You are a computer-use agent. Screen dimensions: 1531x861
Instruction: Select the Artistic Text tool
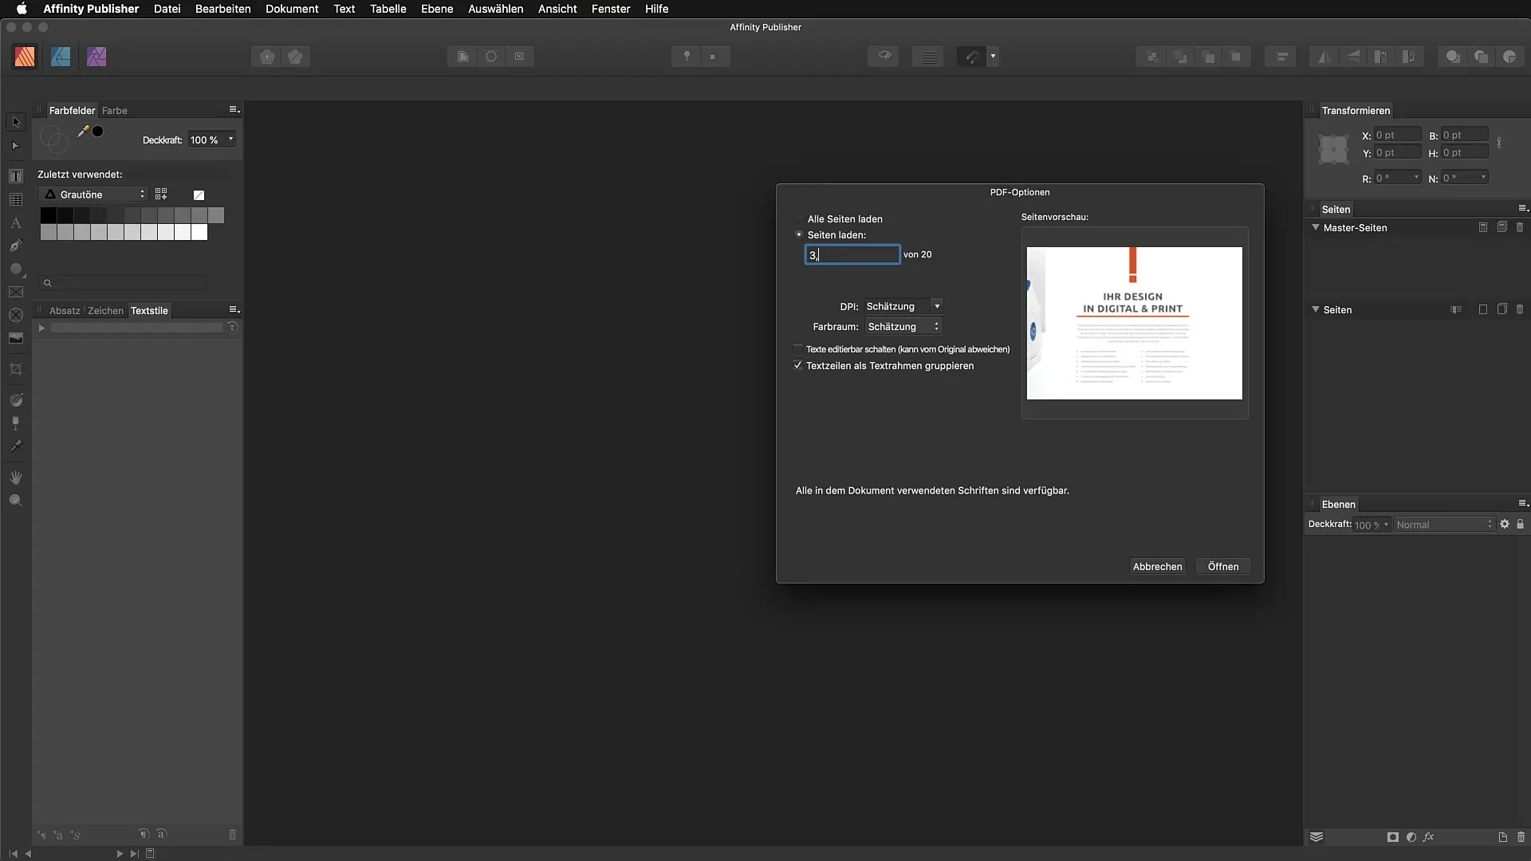coord(16,222)
